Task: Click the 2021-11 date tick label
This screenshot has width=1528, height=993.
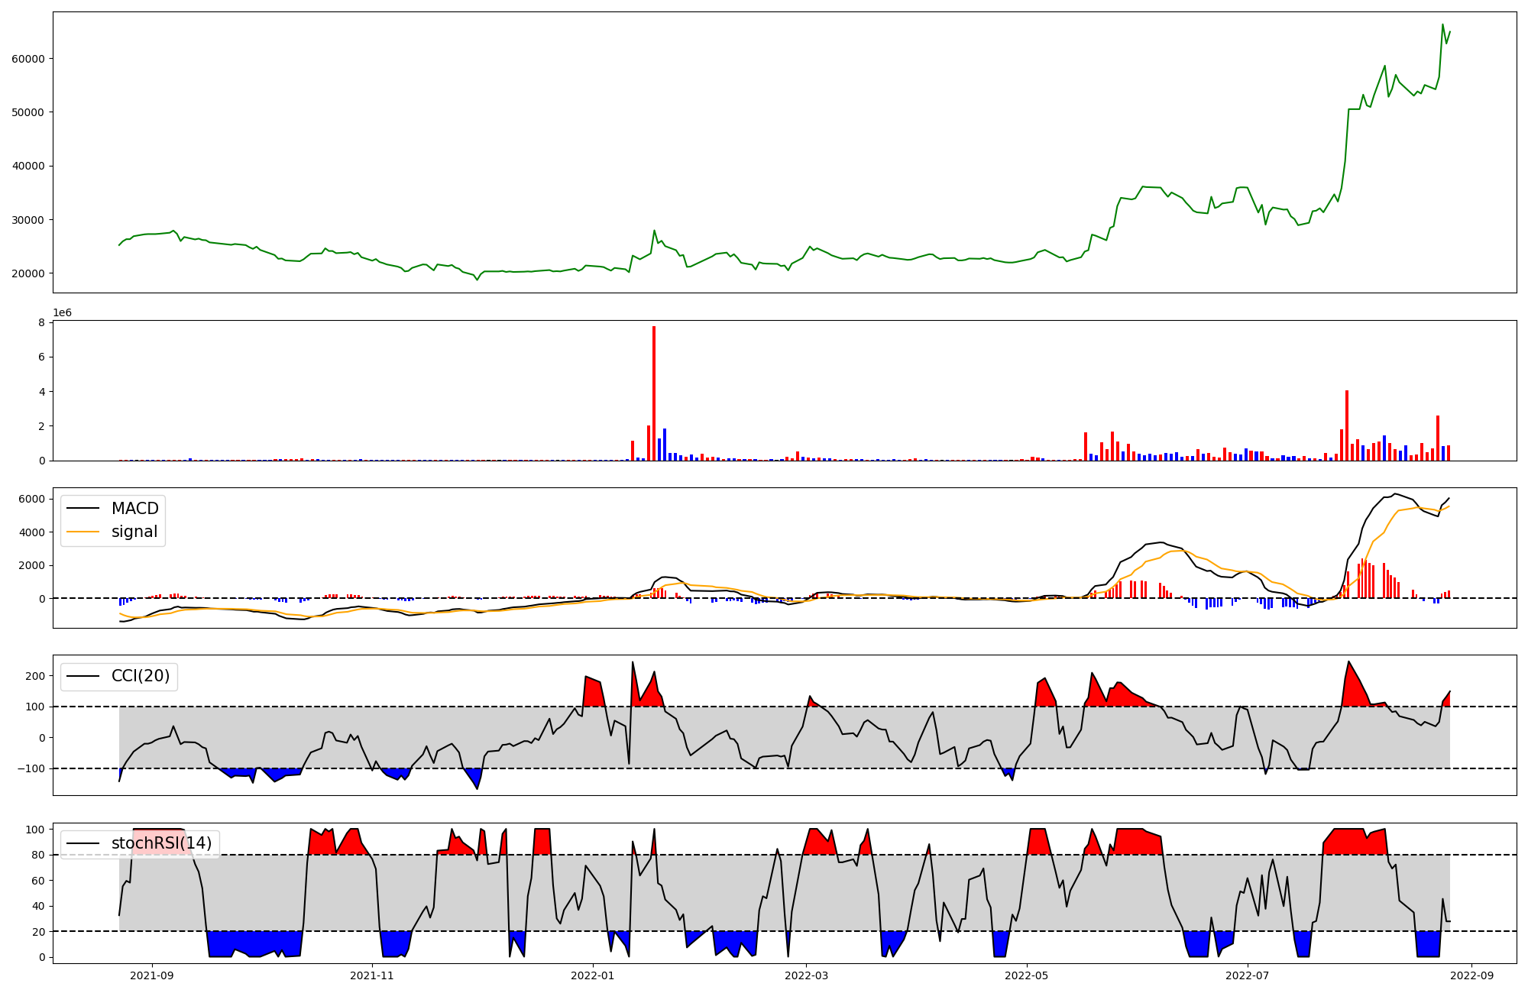Action: [x=372, y=975]
